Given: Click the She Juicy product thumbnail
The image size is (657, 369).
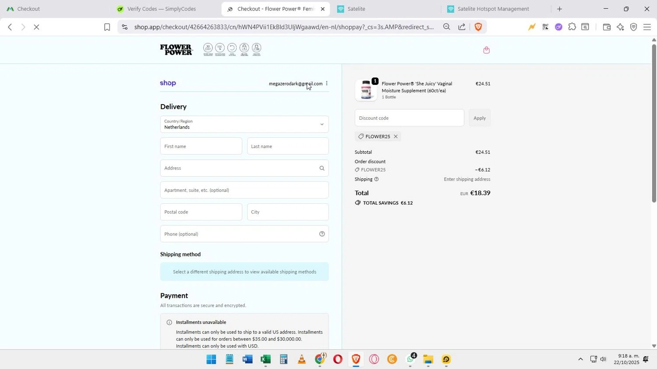Looking at the screenshot, I should [x=366, y=90].
